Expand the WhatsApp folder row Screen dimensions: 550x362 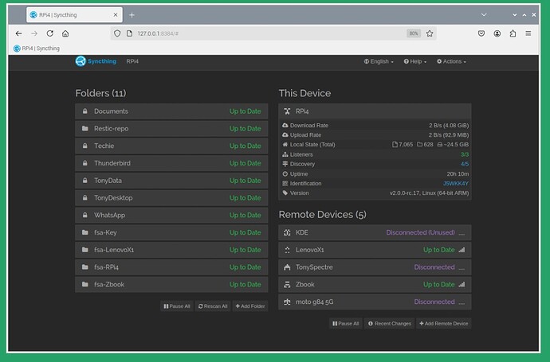171,216
